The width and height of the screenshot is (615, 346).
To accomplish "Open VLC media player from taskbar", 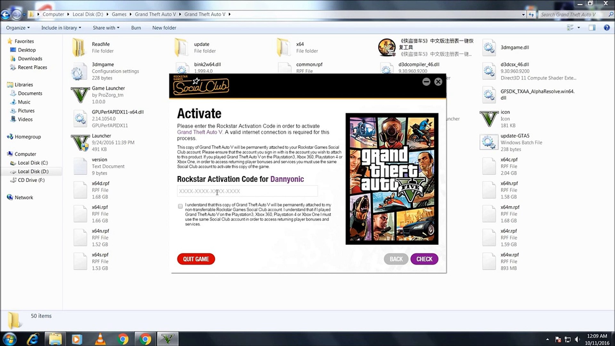I will 100,339.
